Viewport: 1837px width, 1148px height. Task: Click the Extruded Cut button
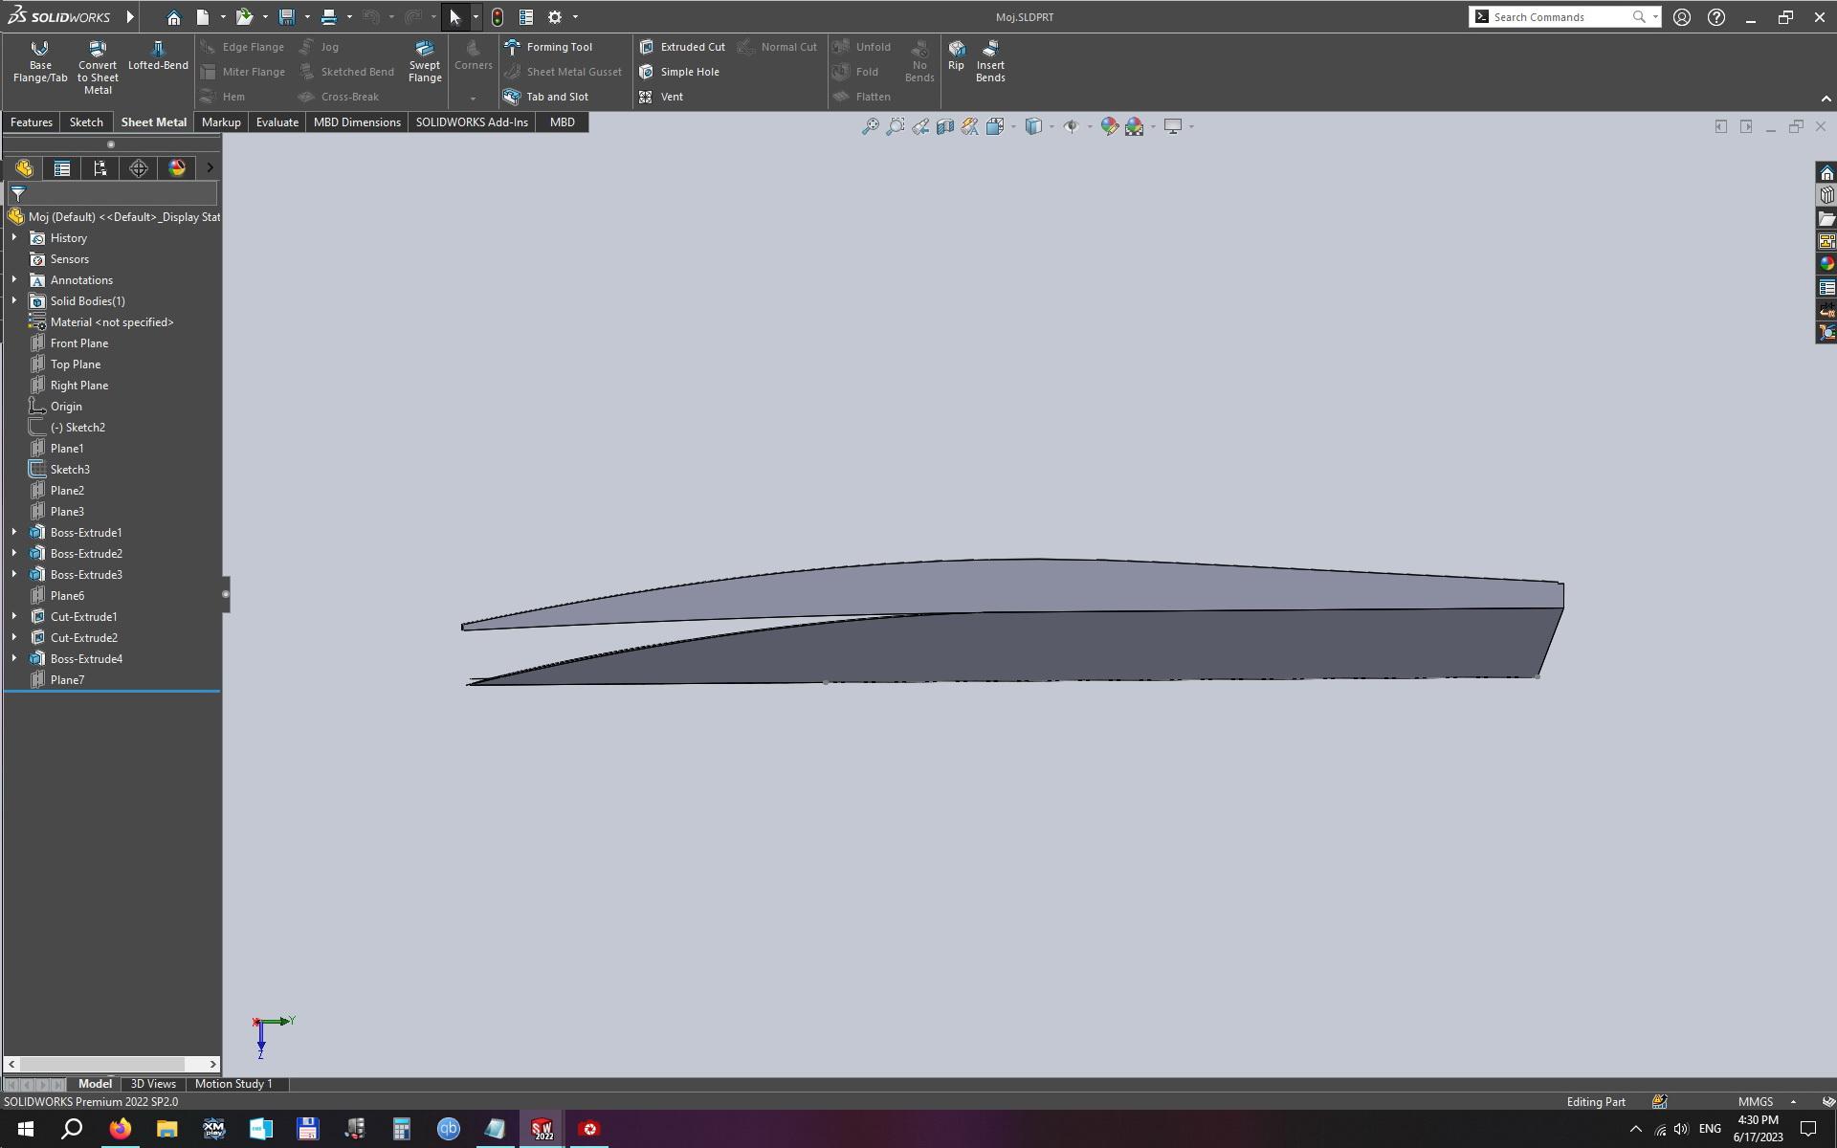point(682,47)
